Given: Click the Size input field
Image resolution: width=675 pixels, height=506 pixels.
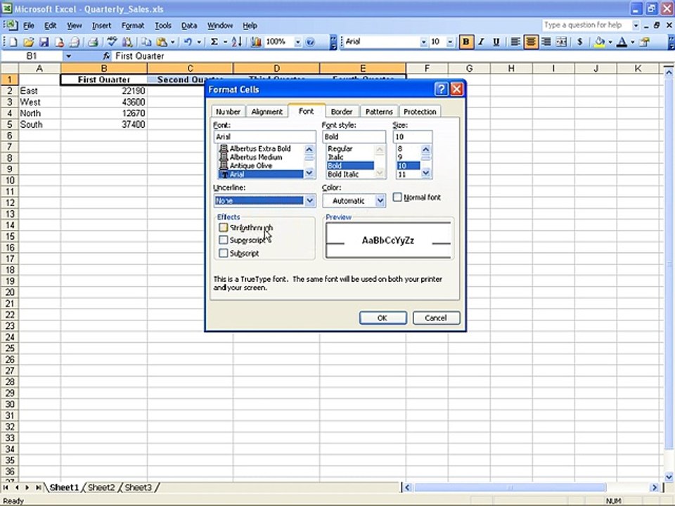Looking at the screenshot, I should 412,136.
